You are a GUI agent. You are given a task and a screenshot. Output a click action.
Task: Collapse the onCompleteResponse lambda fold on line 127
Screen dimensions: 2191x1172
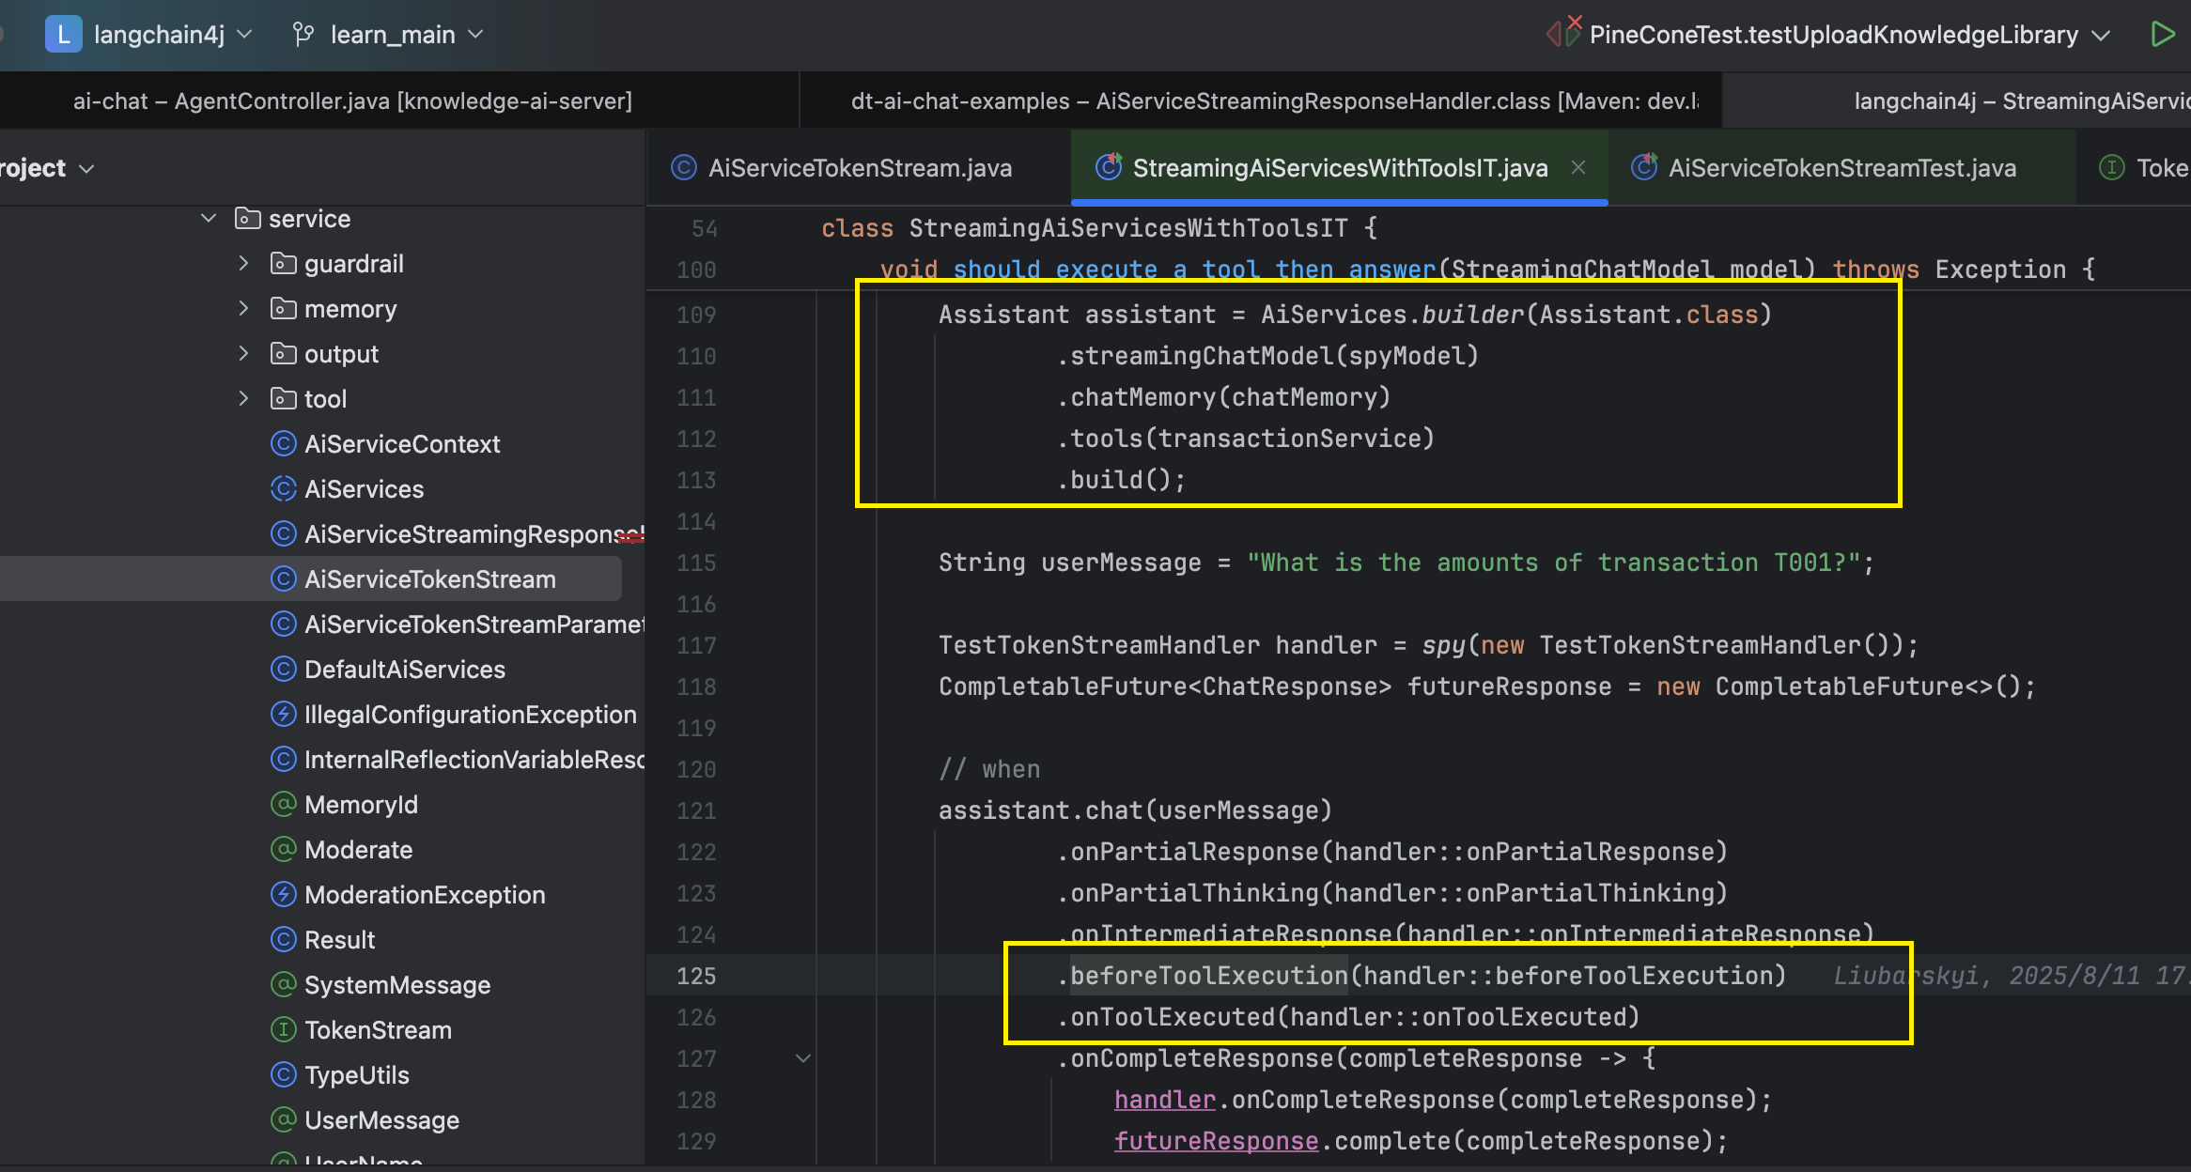click(x=803, y=1058)
